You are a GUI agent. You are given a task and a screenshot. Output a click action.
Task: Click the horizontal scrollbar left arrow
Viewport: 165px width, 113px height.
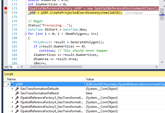22,67
